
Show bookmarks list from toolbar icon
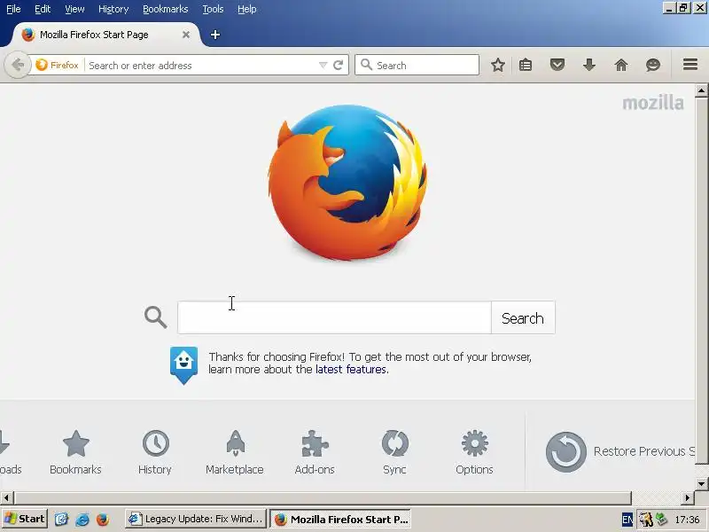(525, 65)
